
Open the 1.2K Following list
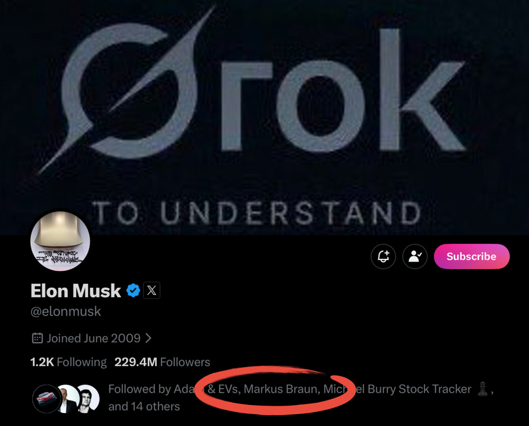68,362
